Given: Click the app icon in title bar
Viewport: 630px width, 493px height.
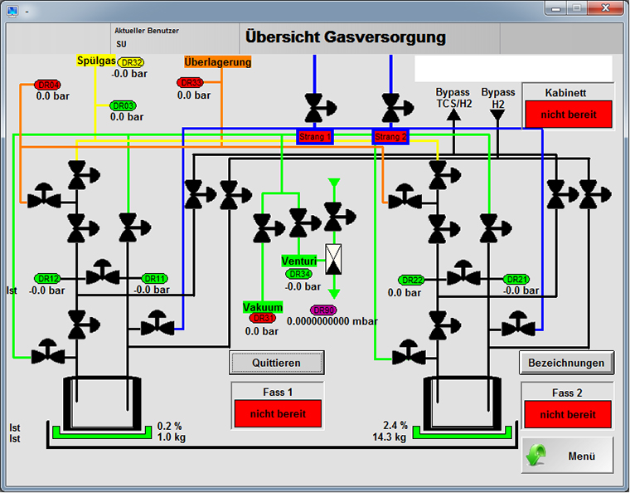Looking at the screenshot, I should (12, 11).
